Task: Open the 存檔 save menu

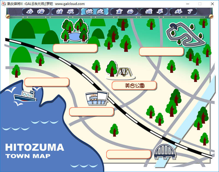Action: 36,11
